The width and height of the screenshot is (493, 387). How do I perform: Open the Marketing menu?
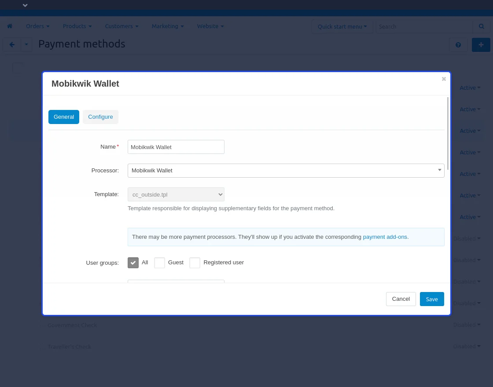pos(168,26)
